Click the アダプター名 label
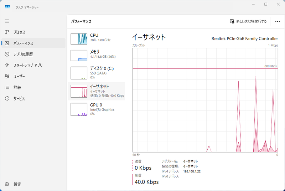This screenshot has height=191, width=285. (x=170, y=161)
